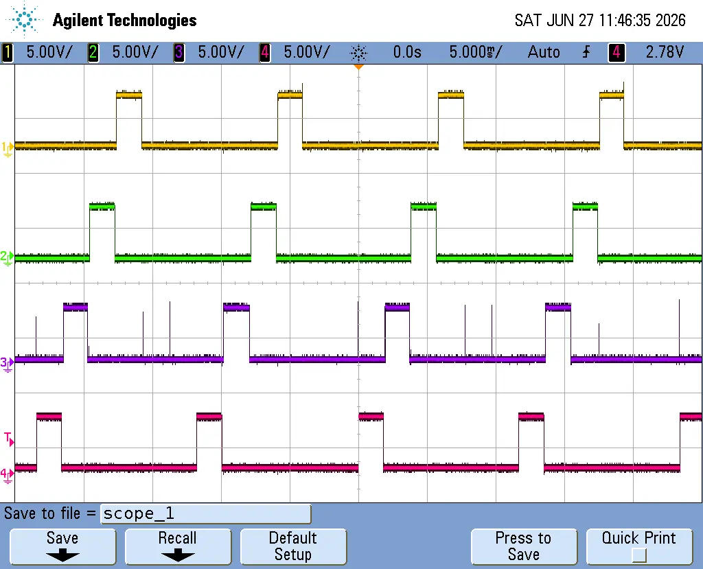Click the Press to Save softkey

pos(524,546)
